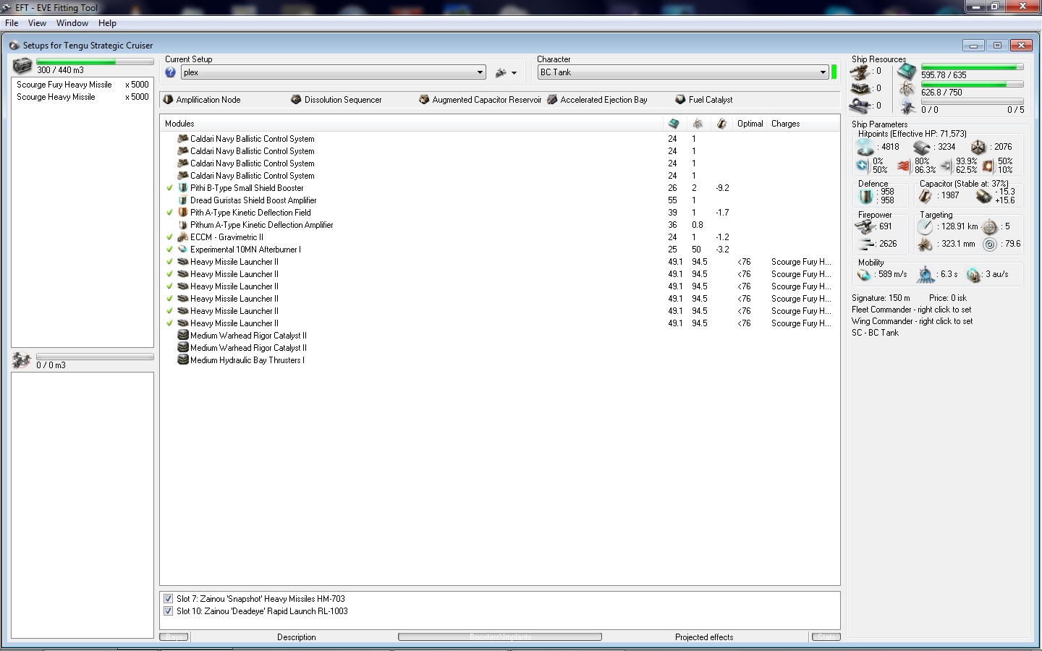Click the CPU usage bar above 595.78 / 635
This screenshot has width=1042, height=651.
(x=972, y=67)
